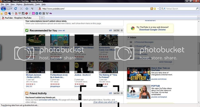Collapse the Inbox panel triangle
Viewport: 200px width, 107px height.
pyautogui.click(x=128, y=37)
